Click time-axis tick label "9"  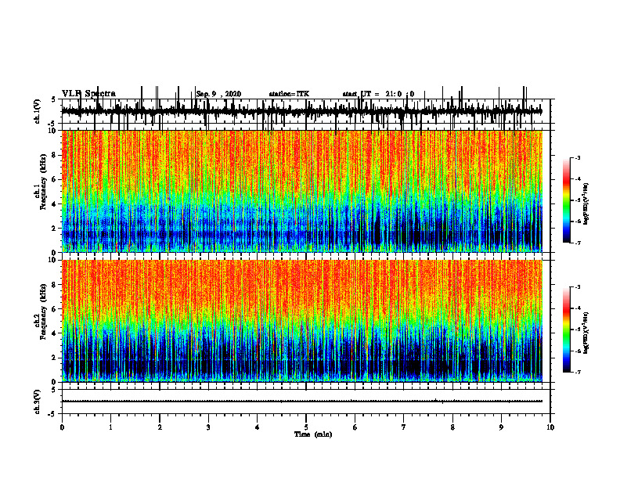pyautogui.click(x=501, y=427)
